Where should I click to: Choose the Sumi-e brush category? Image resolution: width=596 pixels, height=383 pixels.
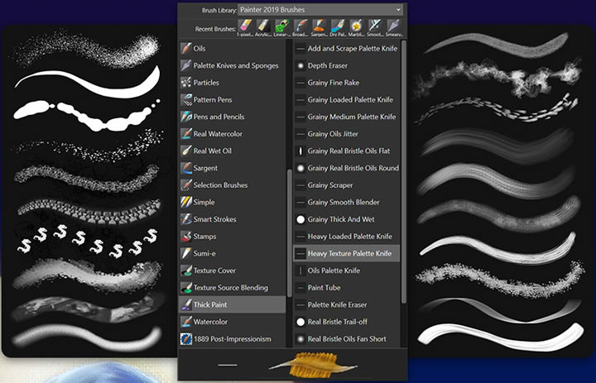[233, 253]
